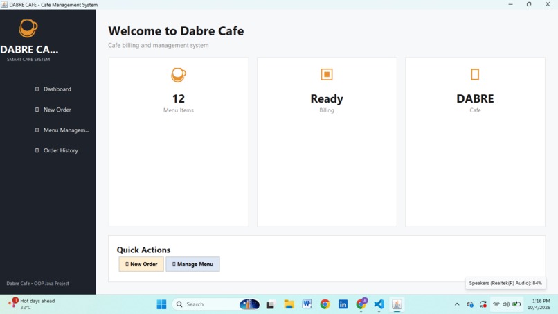The width and height of the screenshot is (558, 314).
Task: Open Microsoft Word from the taskbar
Action: pyautogui.click(x=307, y=304)
